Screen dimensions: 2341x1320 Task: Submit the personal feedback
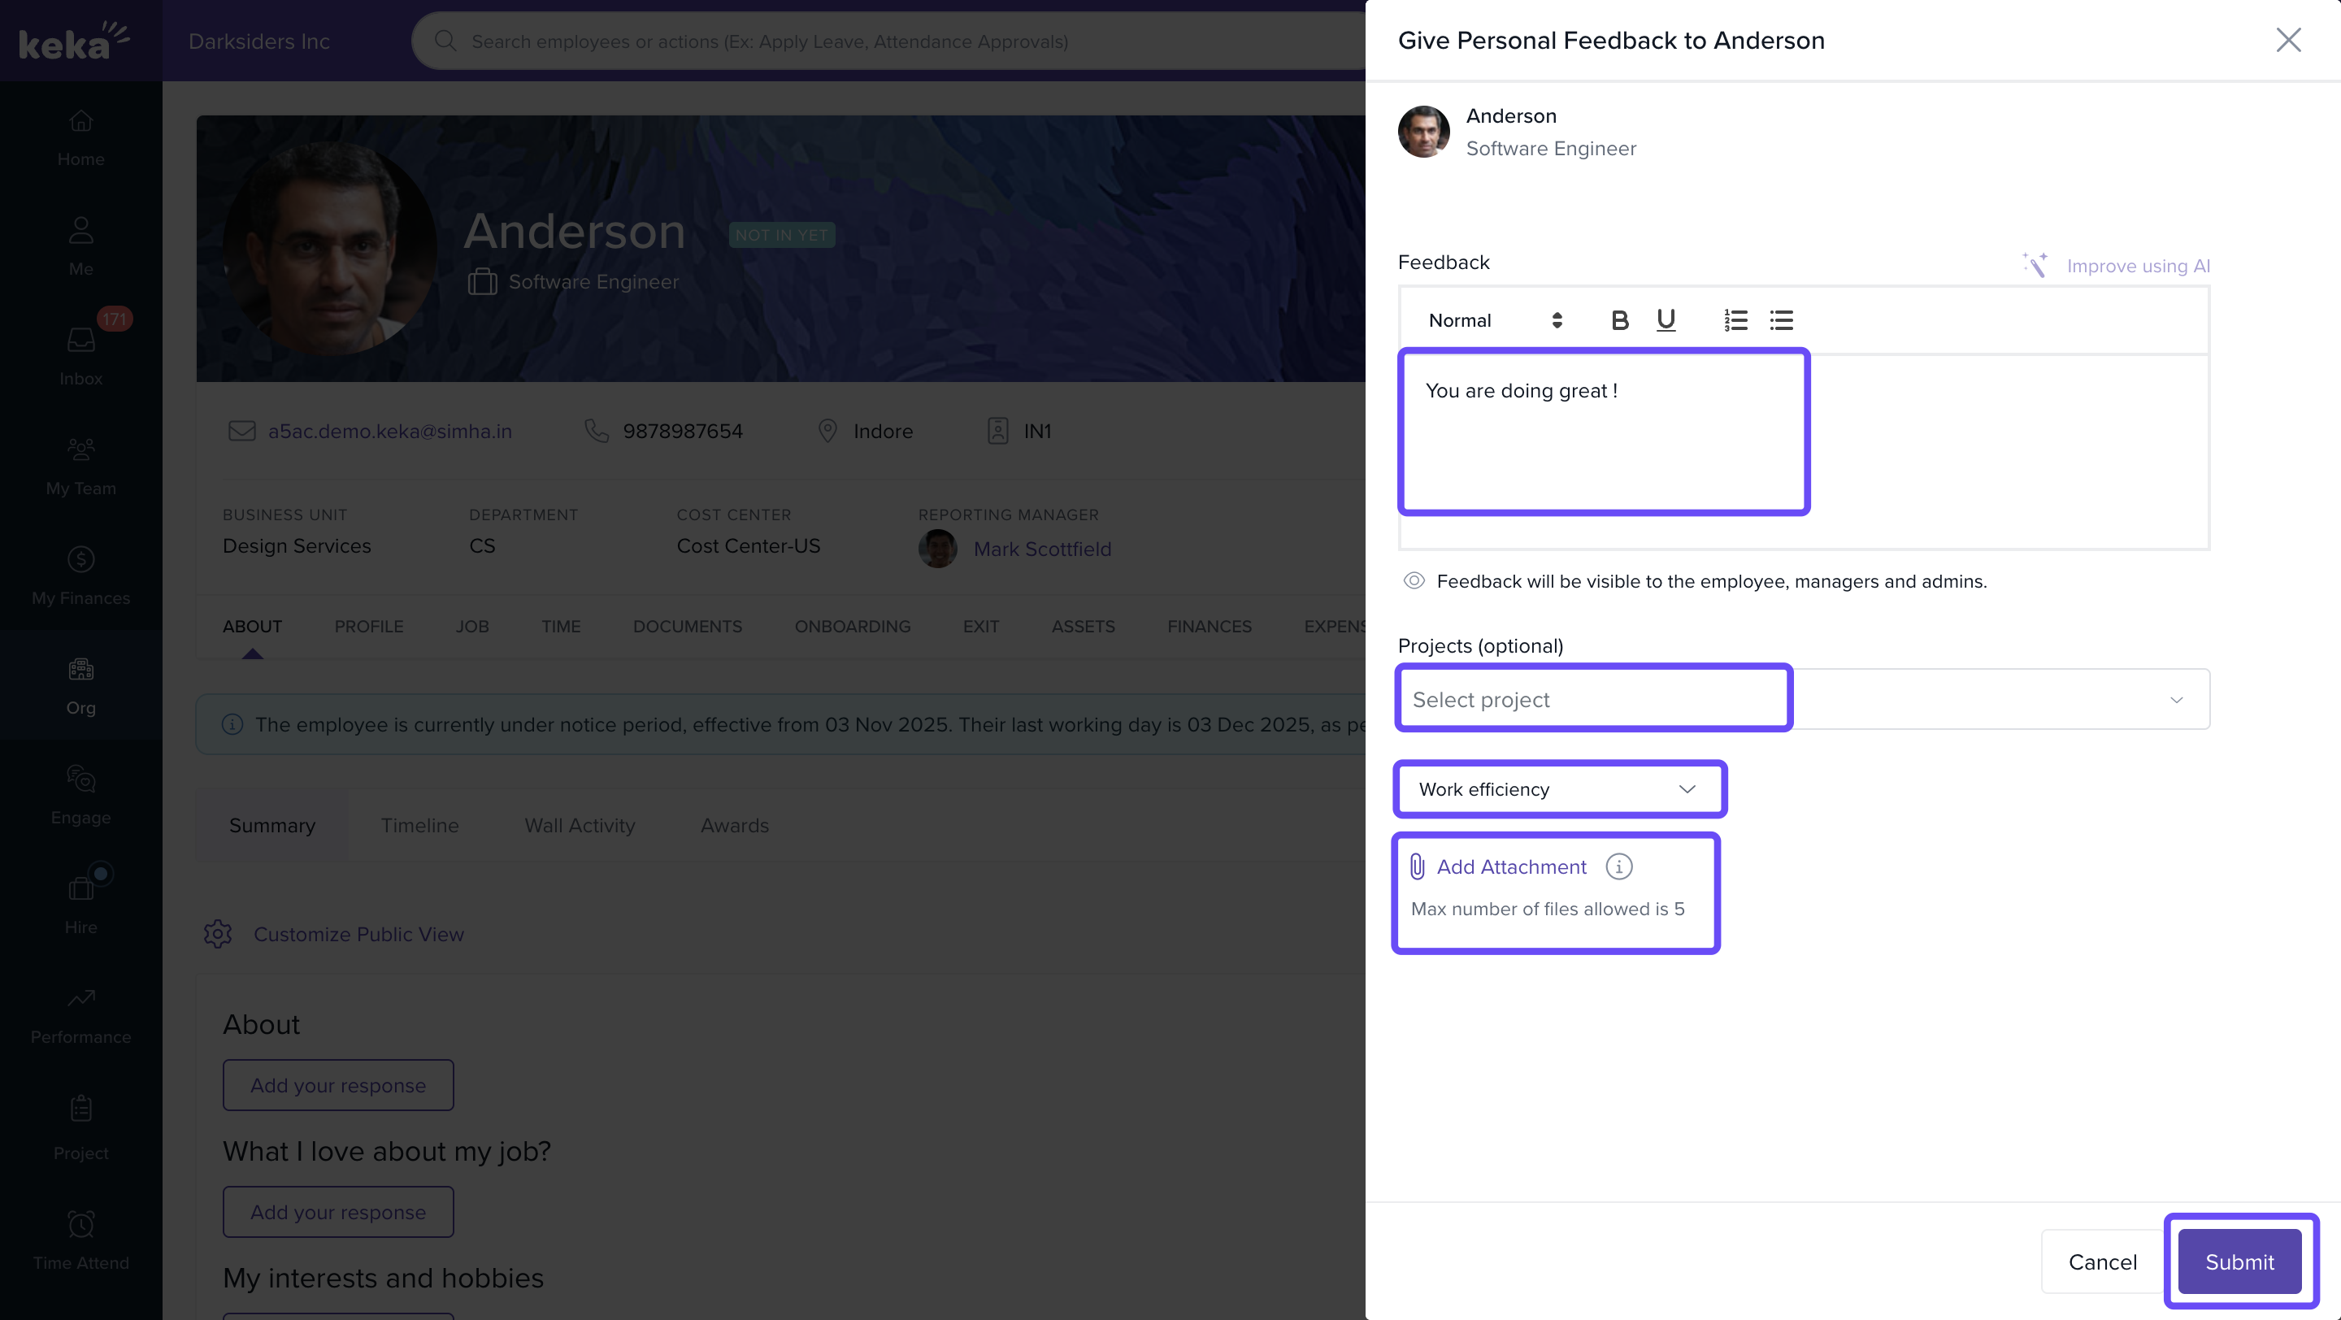pos(2239,1261)
